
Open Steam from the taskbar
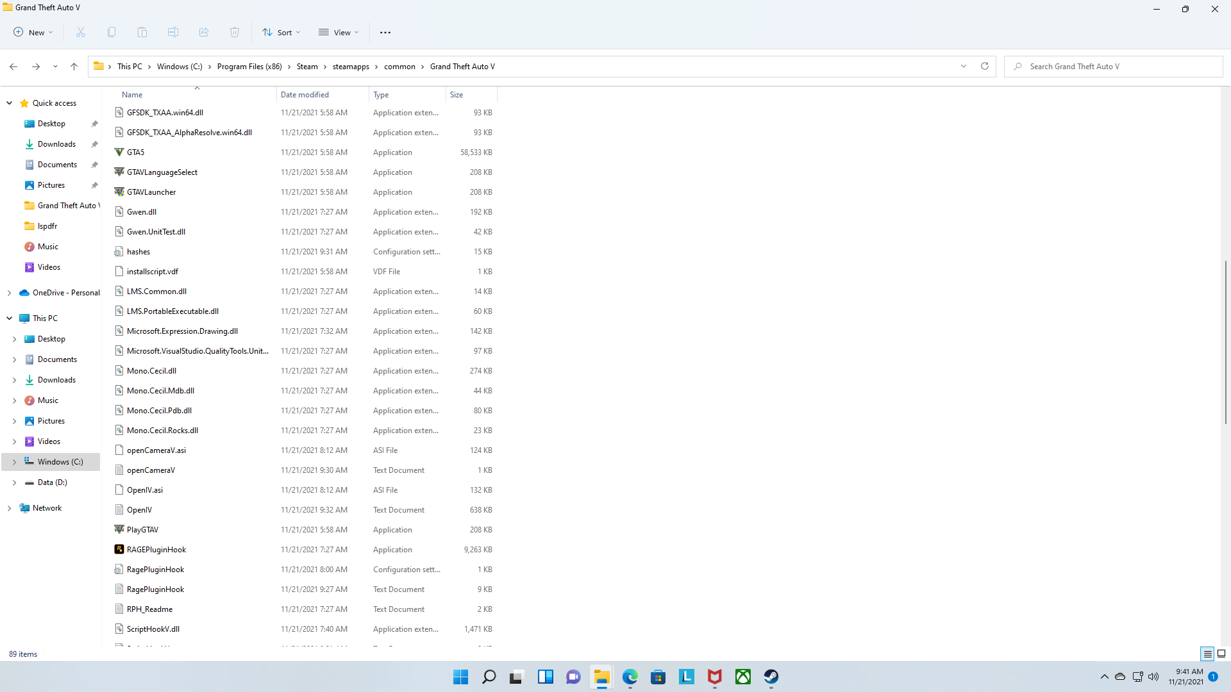click(771, 677)
